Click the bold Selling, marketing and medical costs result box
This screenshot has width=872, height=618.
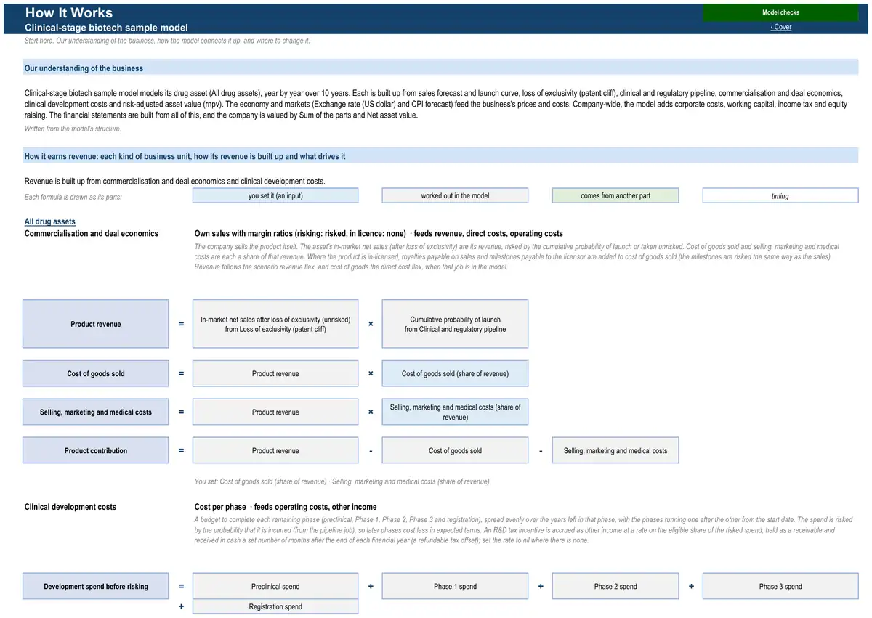click(x=96, y=412)
